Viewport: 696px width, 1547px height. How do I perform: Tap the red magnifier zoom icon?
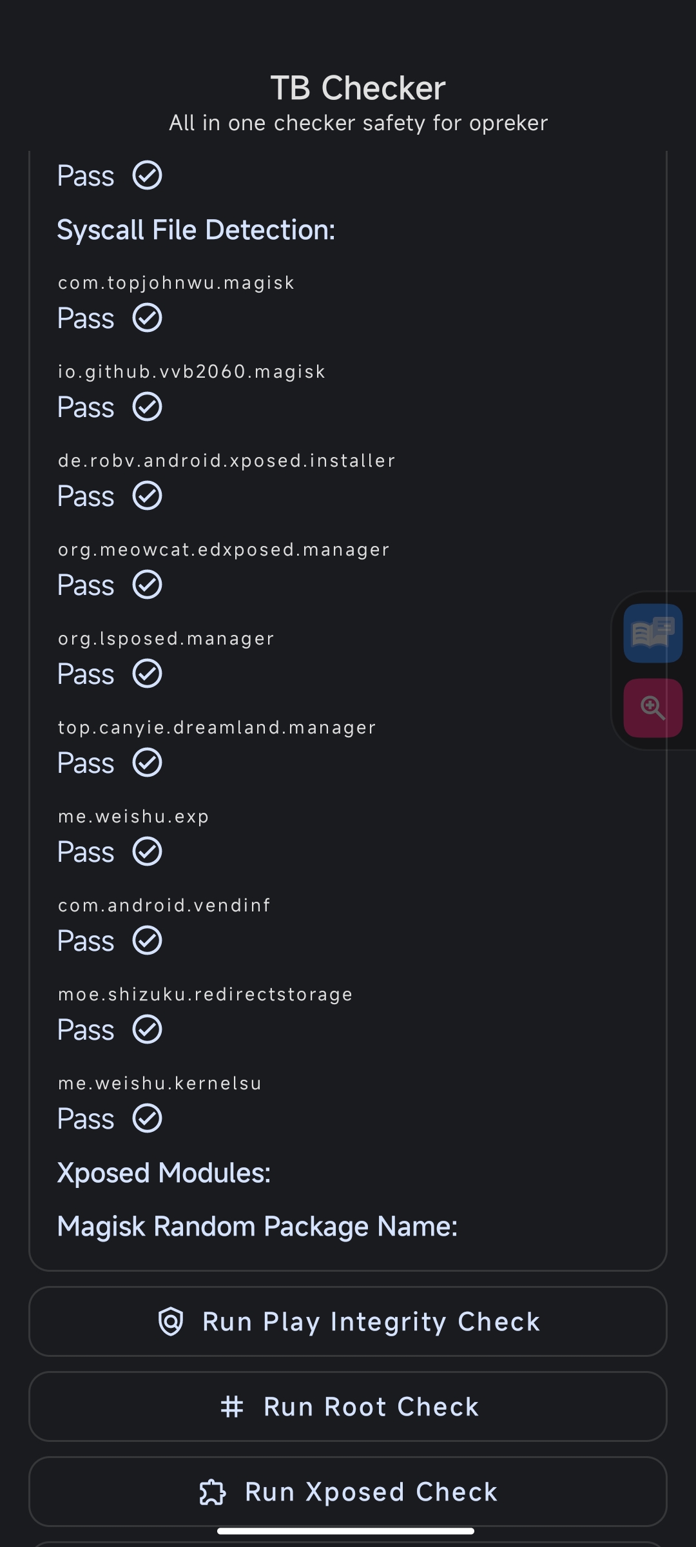click(653, 708)
